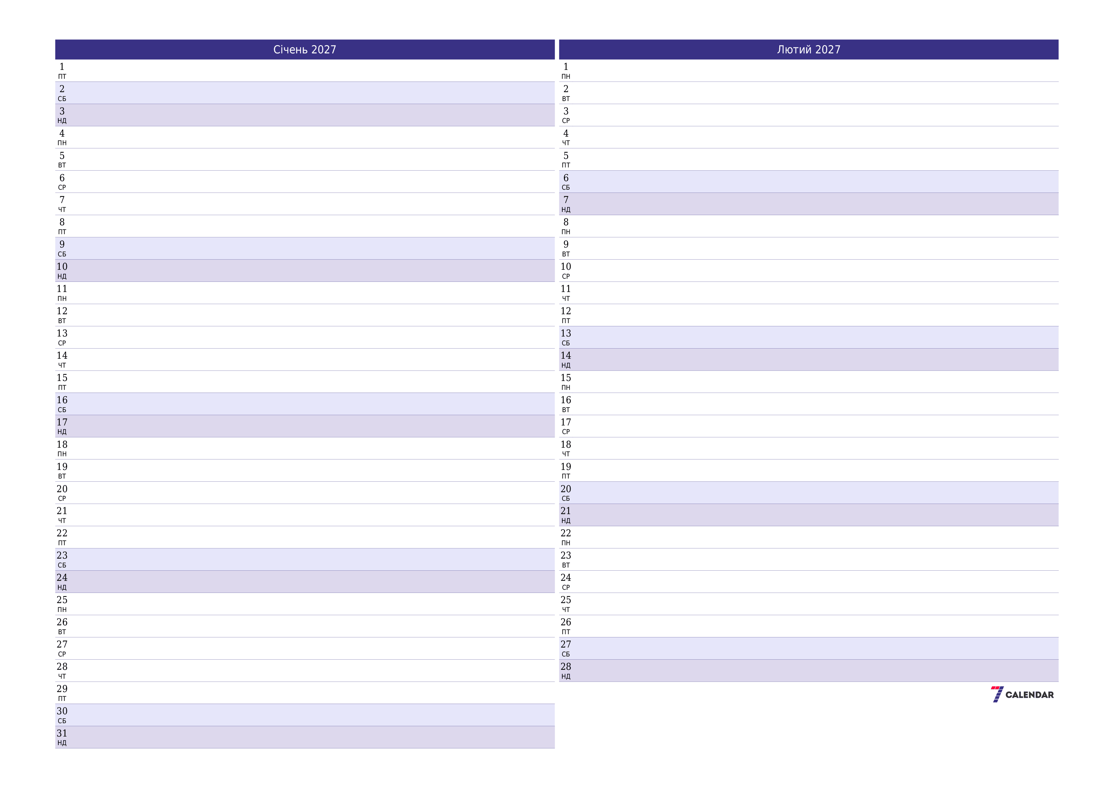Click on February 28 НД last date row

pos(807,668)
